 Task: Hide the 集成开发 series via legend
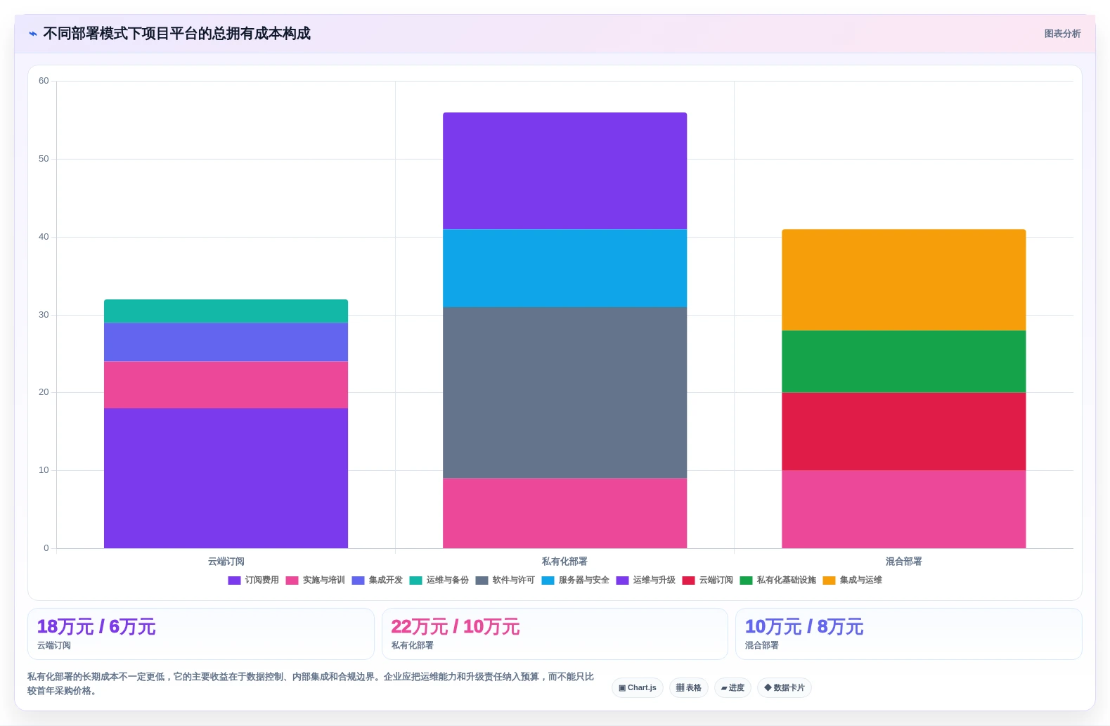tap(377, 581)
